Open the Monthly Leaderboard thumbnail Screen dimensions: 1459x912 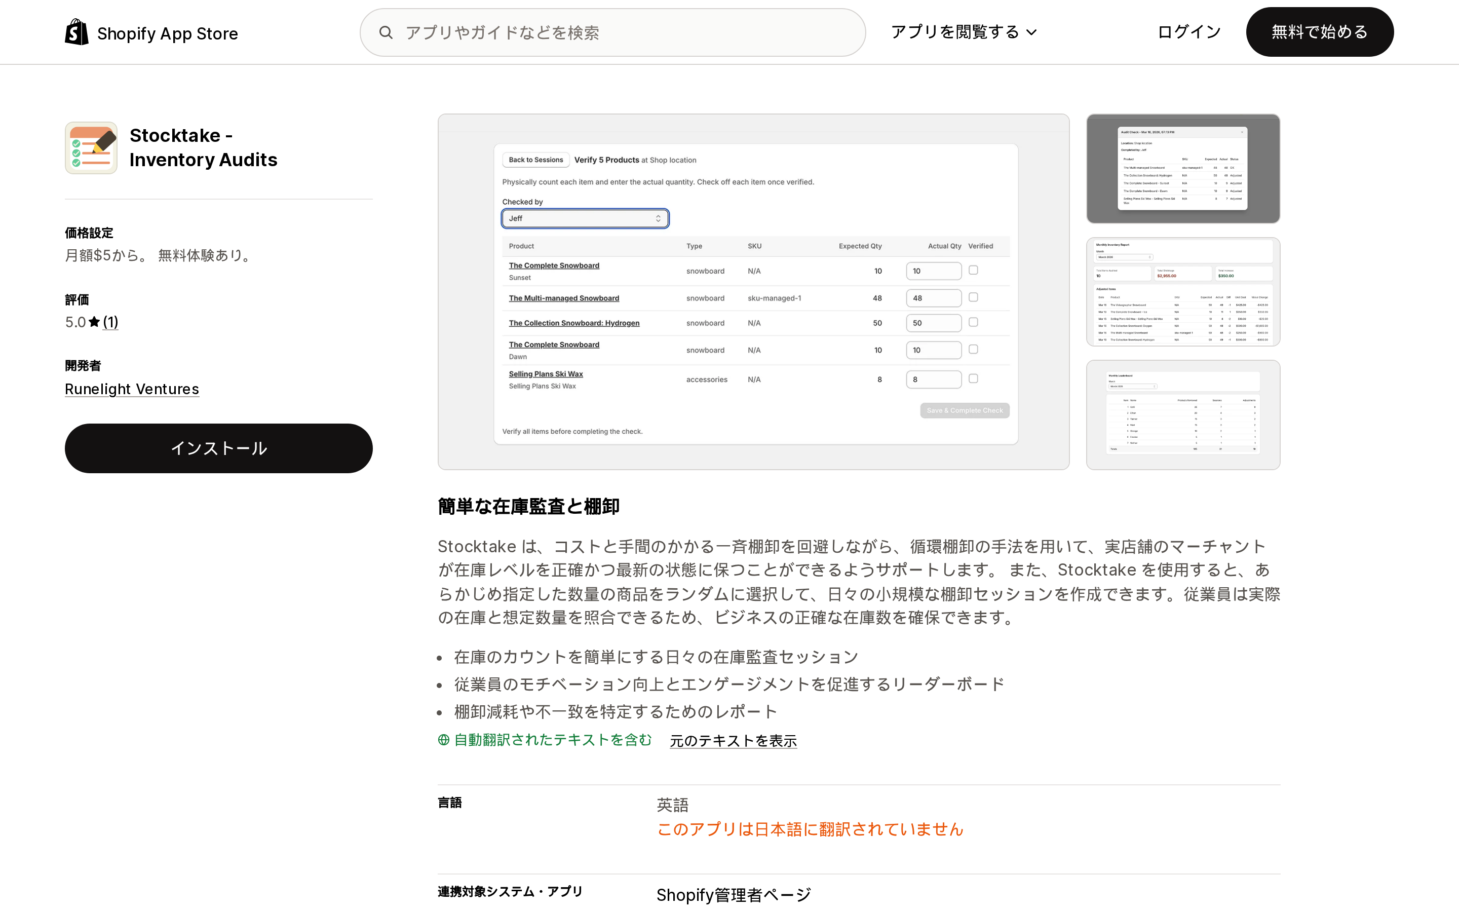click(x=1183, y=415)
